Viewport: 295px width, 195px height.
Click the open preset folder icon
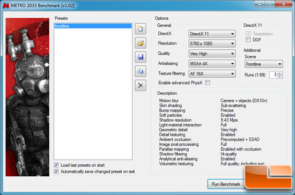point(141,43)
